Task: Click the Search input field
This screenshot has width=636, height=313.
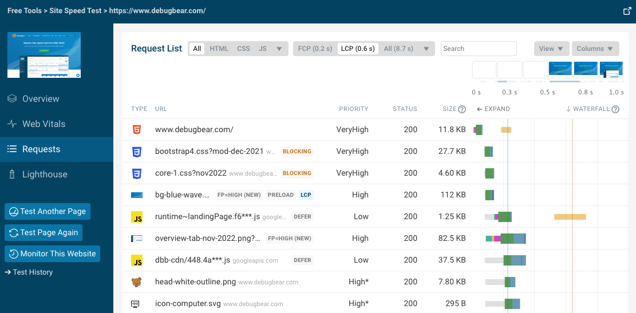Action: click(x=479, y=49)
